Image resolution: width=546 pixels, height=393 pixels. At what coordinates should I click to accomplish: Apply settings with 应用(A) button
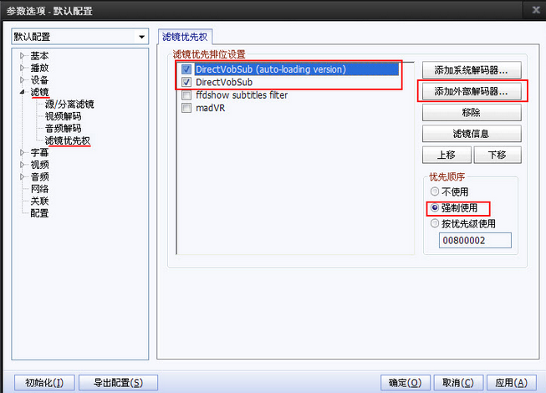(511, 383)
